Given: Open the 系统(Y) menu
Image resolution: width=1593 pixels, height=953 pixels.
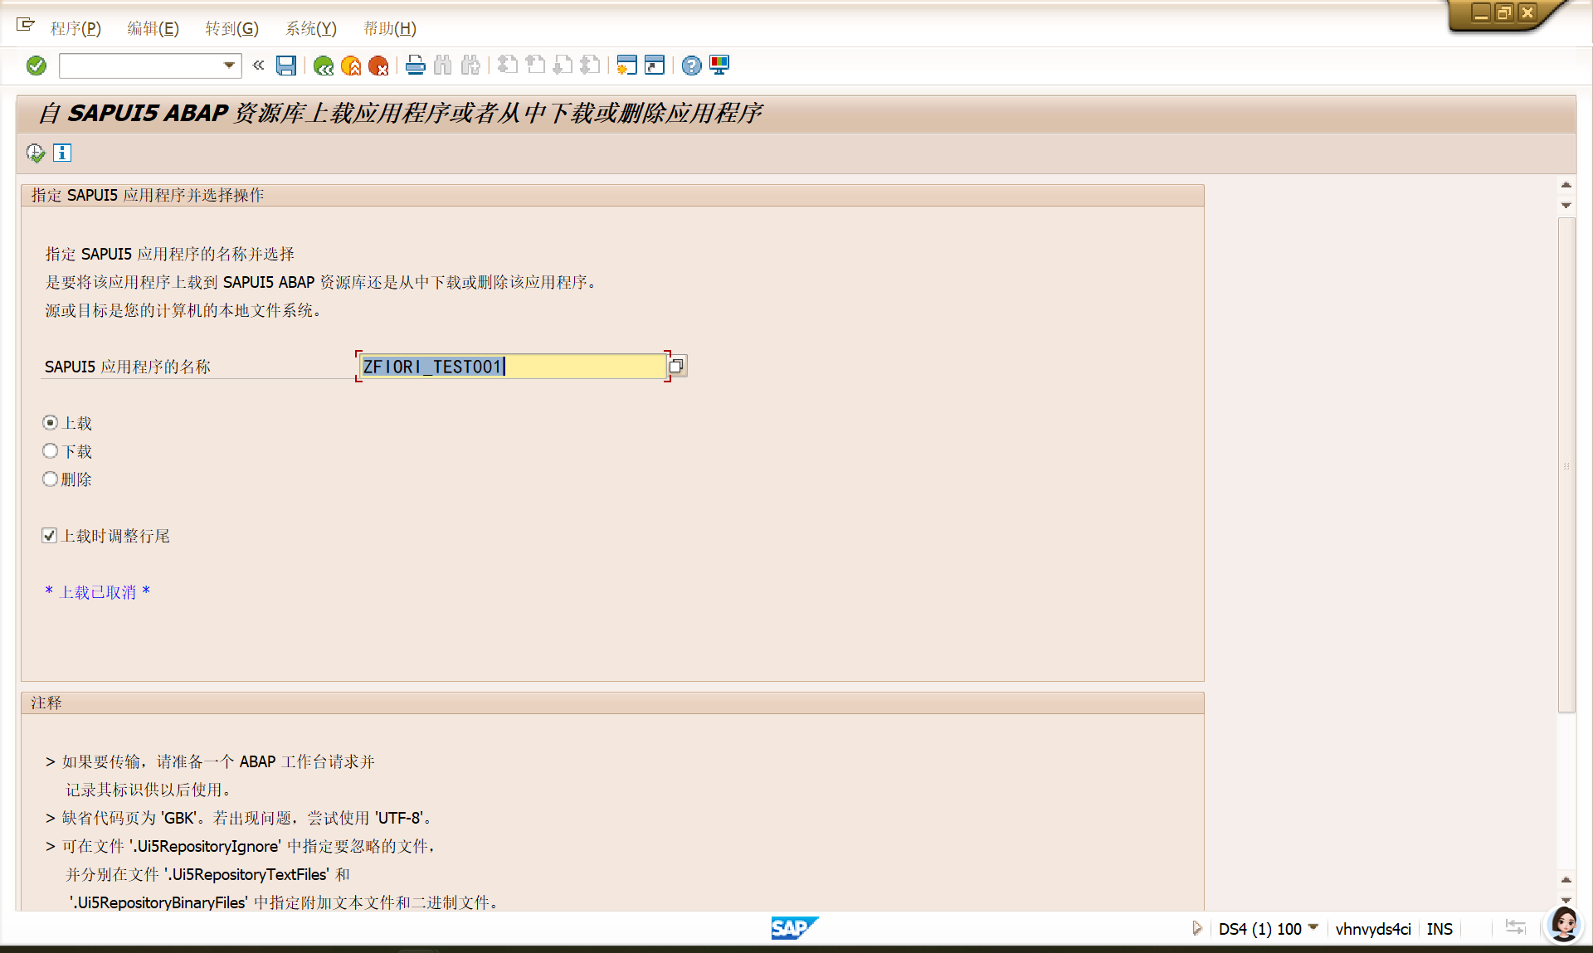Looking at the screenshot, I should point(311,28).
